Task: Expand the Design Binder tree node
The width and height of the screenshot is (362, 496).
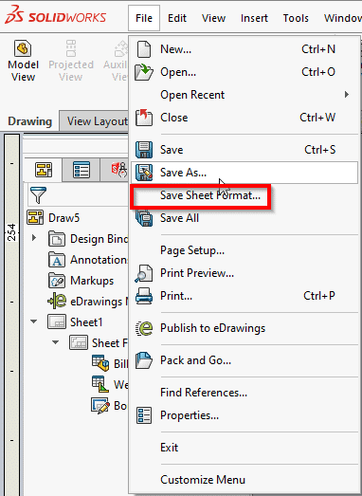Action: click(x=34, y=238)
